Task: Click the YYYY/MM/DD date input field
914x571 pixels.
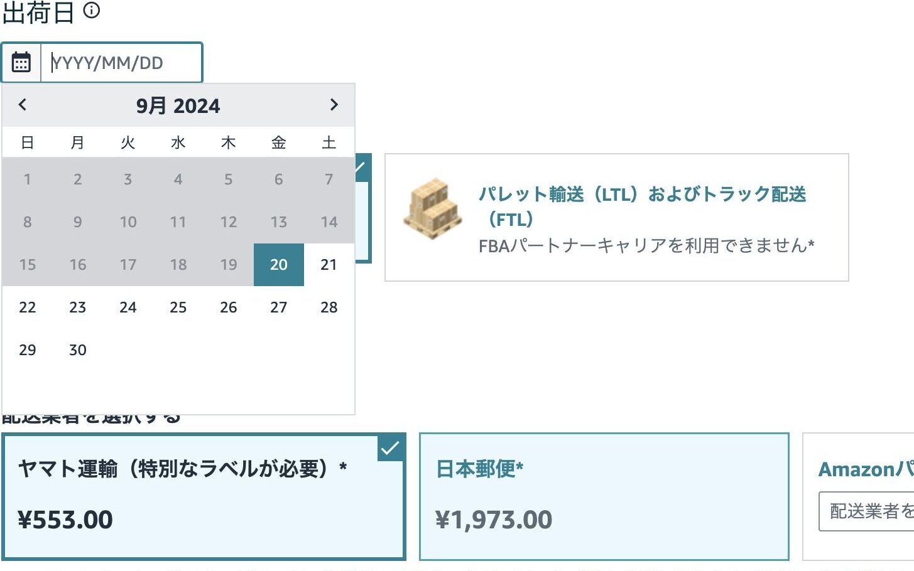Action: [x=121, y=63]
